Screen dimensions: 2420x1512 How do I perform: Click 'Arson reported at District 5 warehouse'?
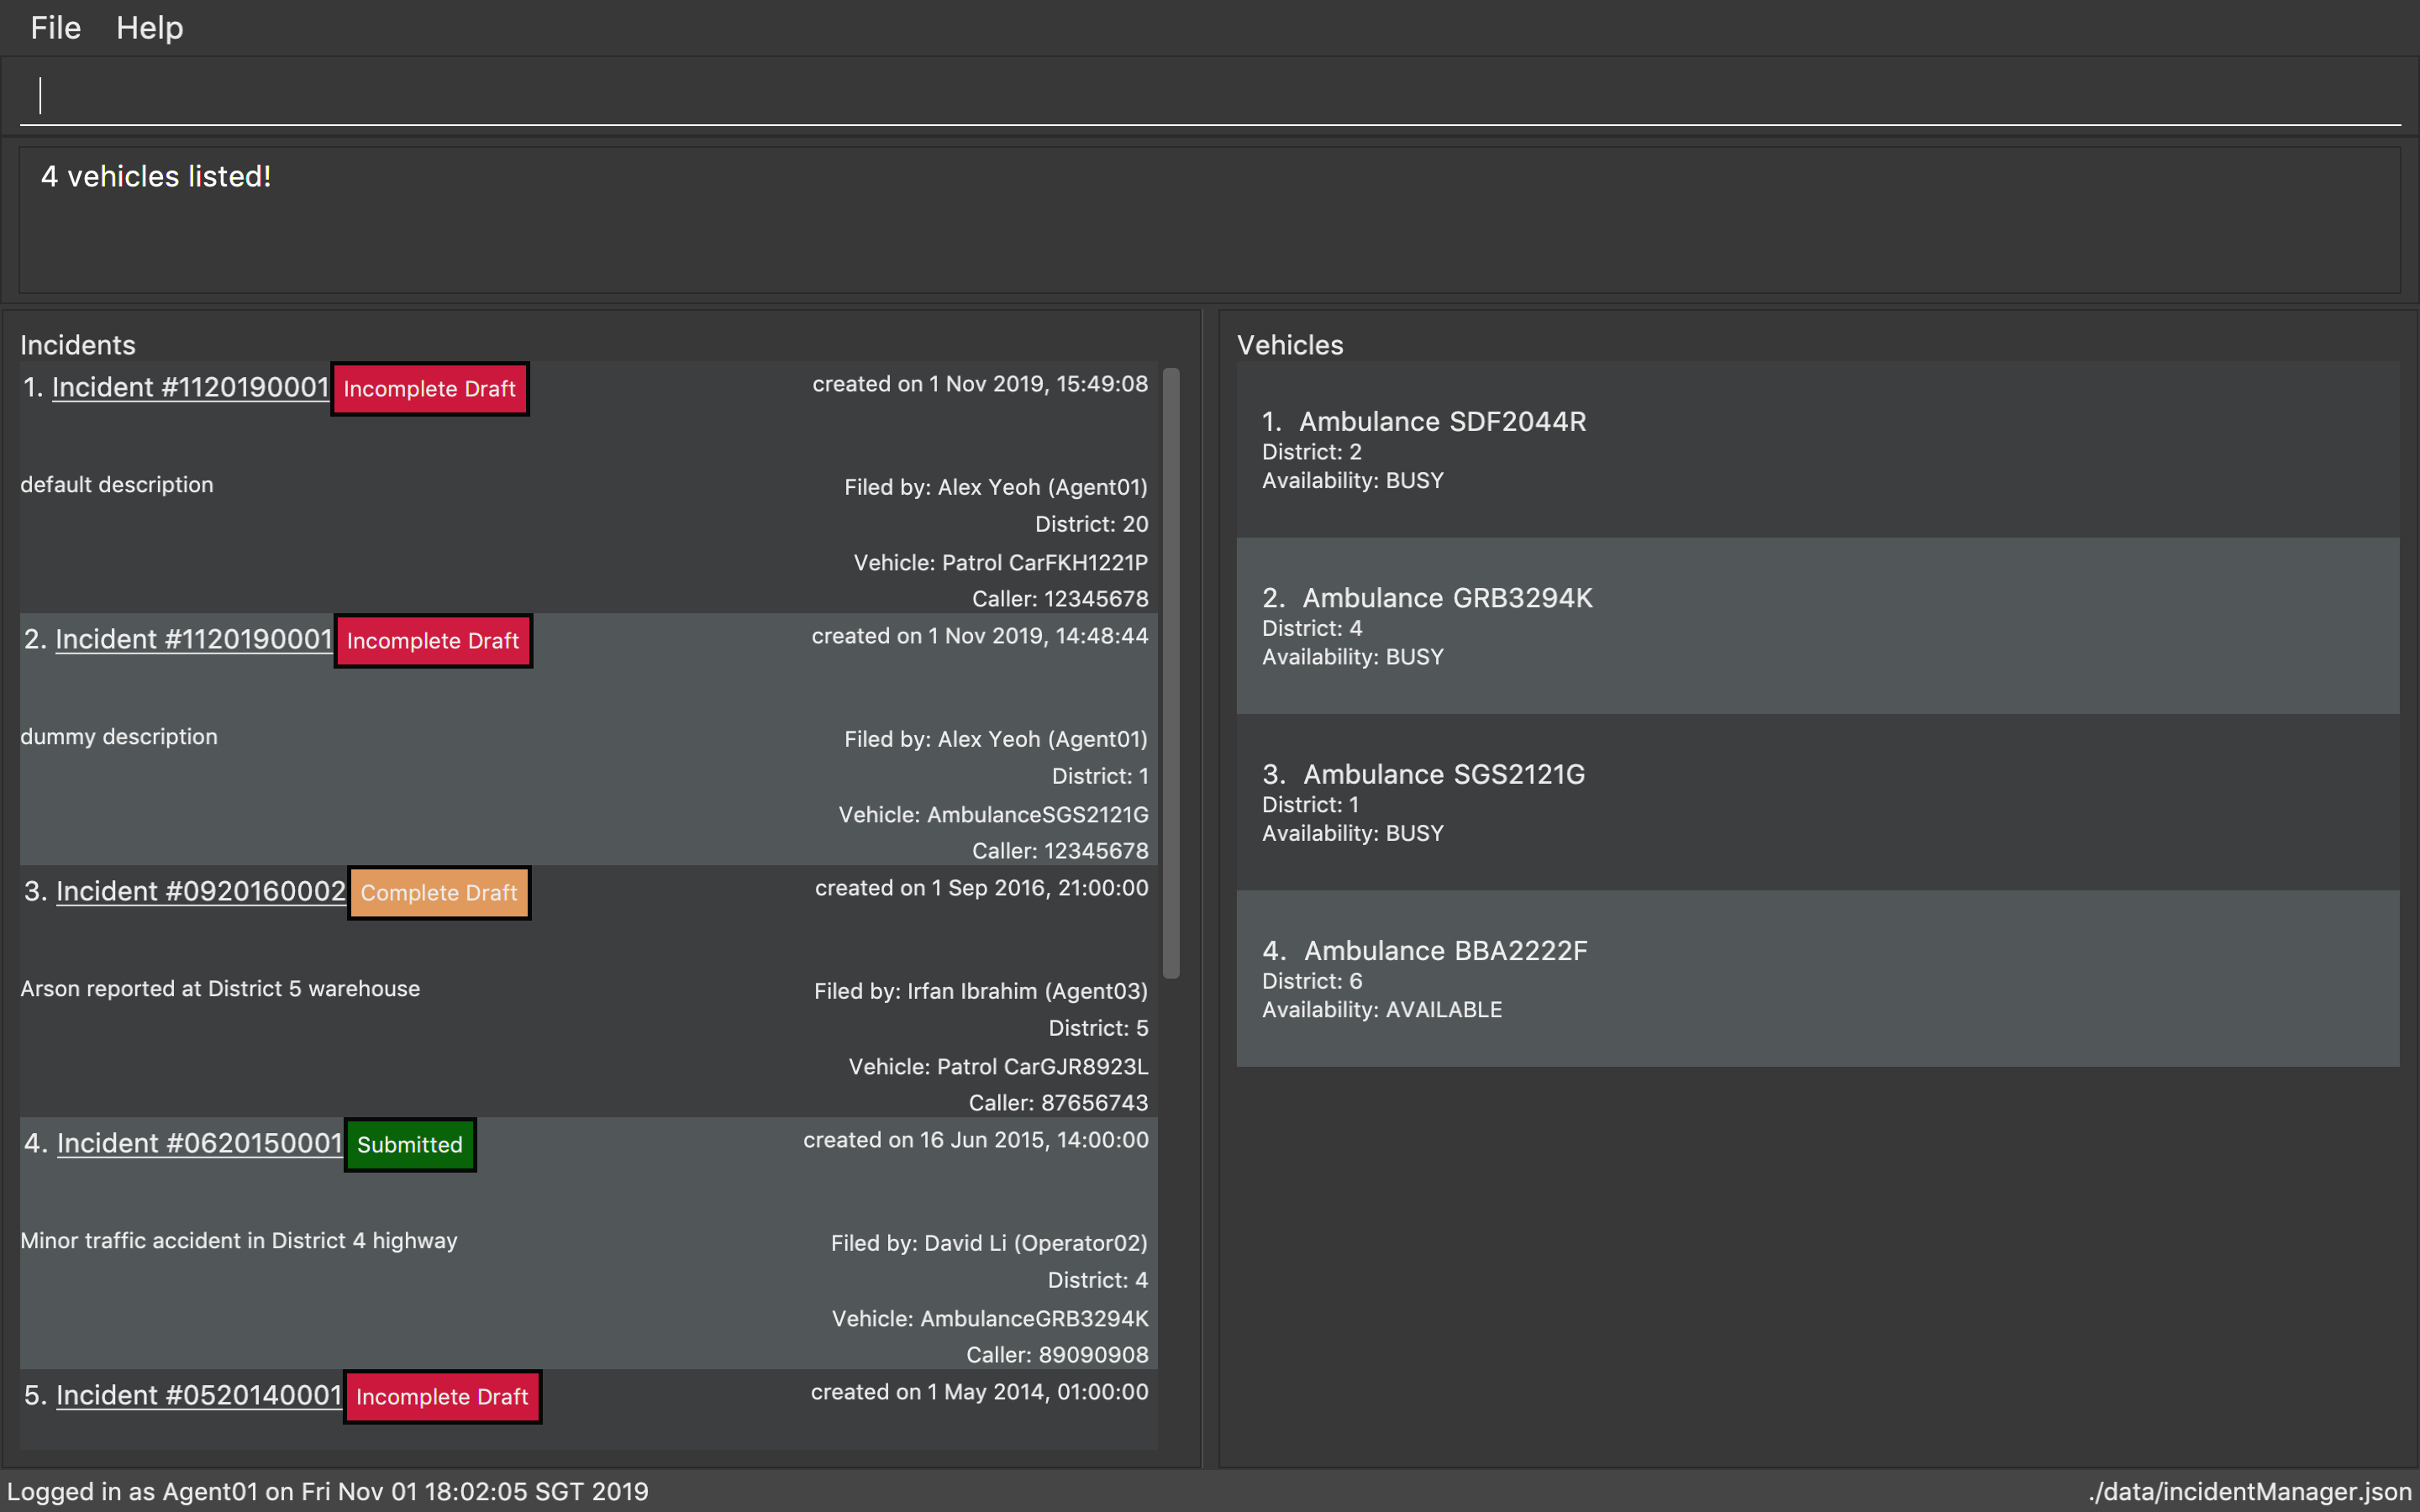pyautogui.click(x=220, y=989)
